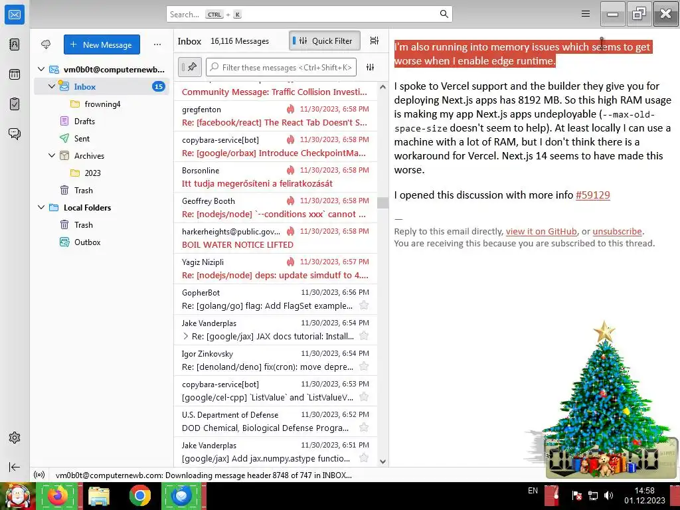Open gregfenton facebook/react message

pyautogui.click(x=276, y=116)
